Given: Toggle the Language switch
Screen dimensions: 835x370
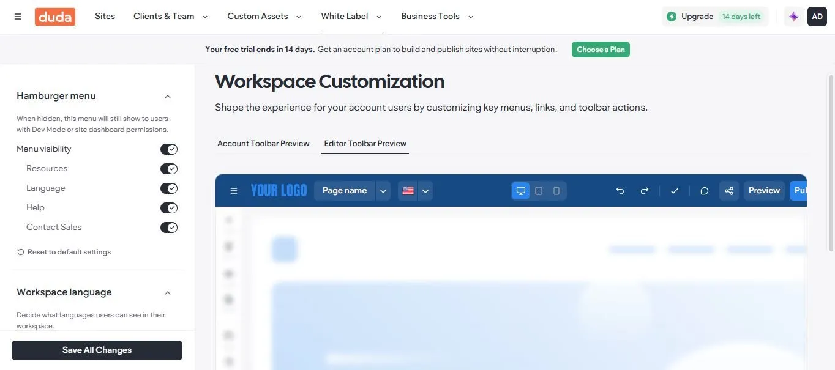Looking at the screenshot, I should (169, 188).
